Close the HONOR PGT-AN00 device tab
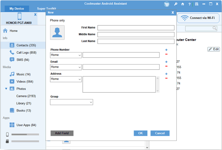 tap(35, 15)
